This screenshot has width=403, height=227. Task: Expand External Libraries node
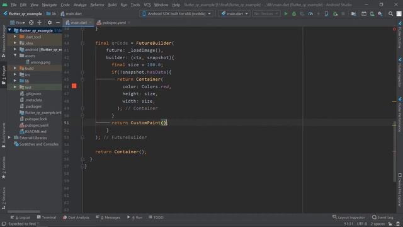(9, 137)
